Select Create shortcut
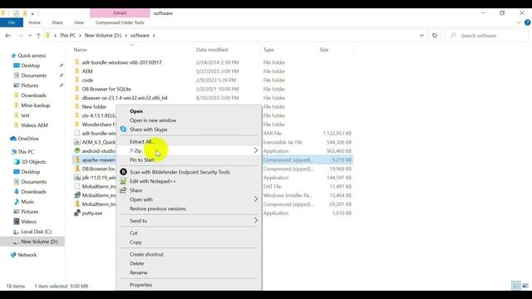Viewport: 532px width, 299px height. tap(146, 254)
